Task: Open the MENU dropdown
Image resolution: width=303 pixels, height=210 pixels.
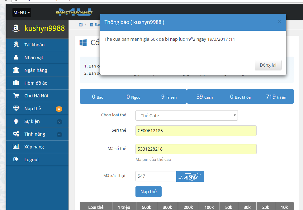Action: [22, 12]
